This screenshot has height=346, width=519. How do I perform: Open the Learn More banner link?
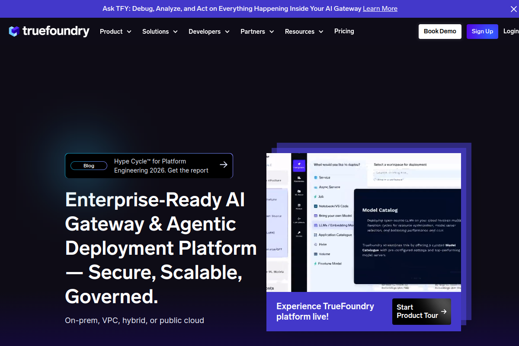point(380,9)
